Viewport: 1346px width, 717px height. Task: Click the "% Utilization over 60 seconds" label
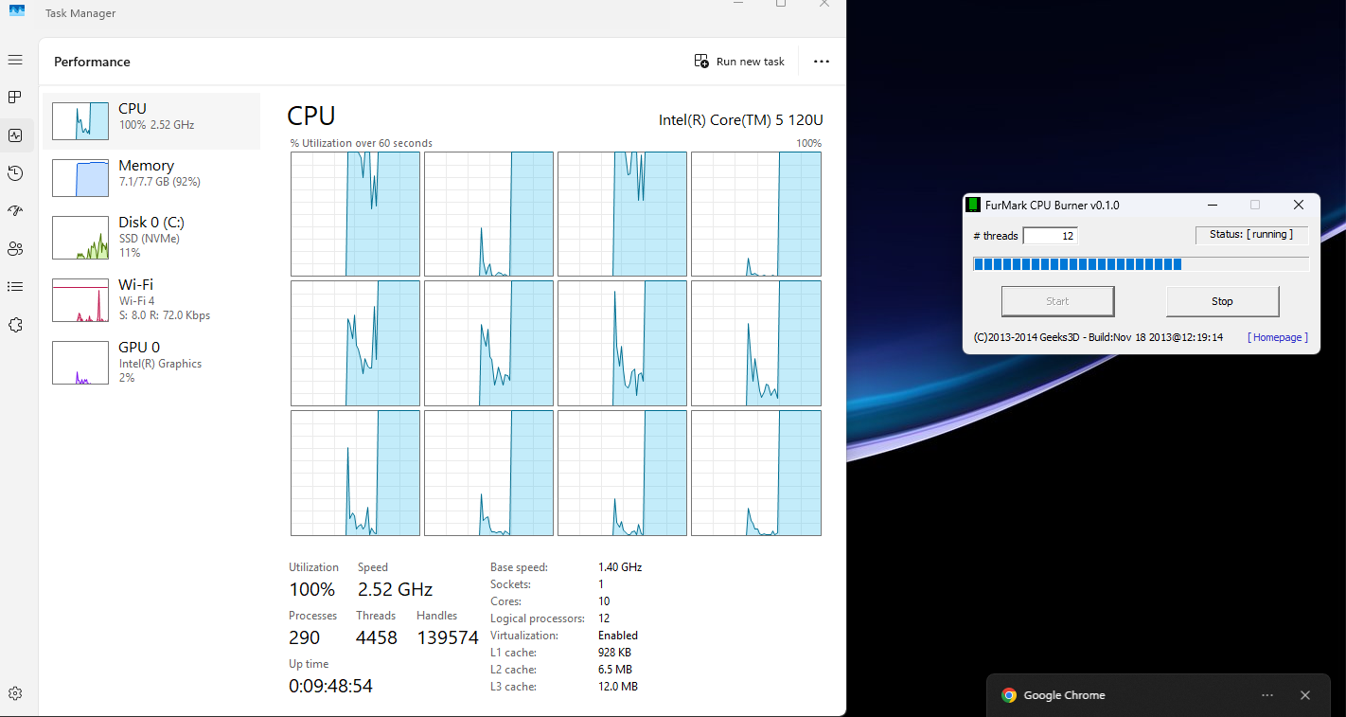362,143
